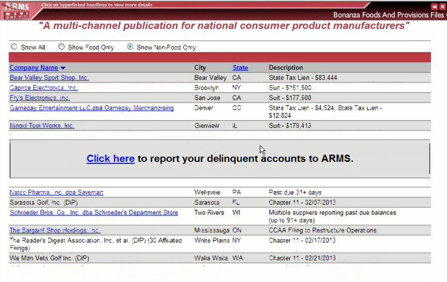Open Schroeder Bros. Co. Department Store link

click(94, 212)
